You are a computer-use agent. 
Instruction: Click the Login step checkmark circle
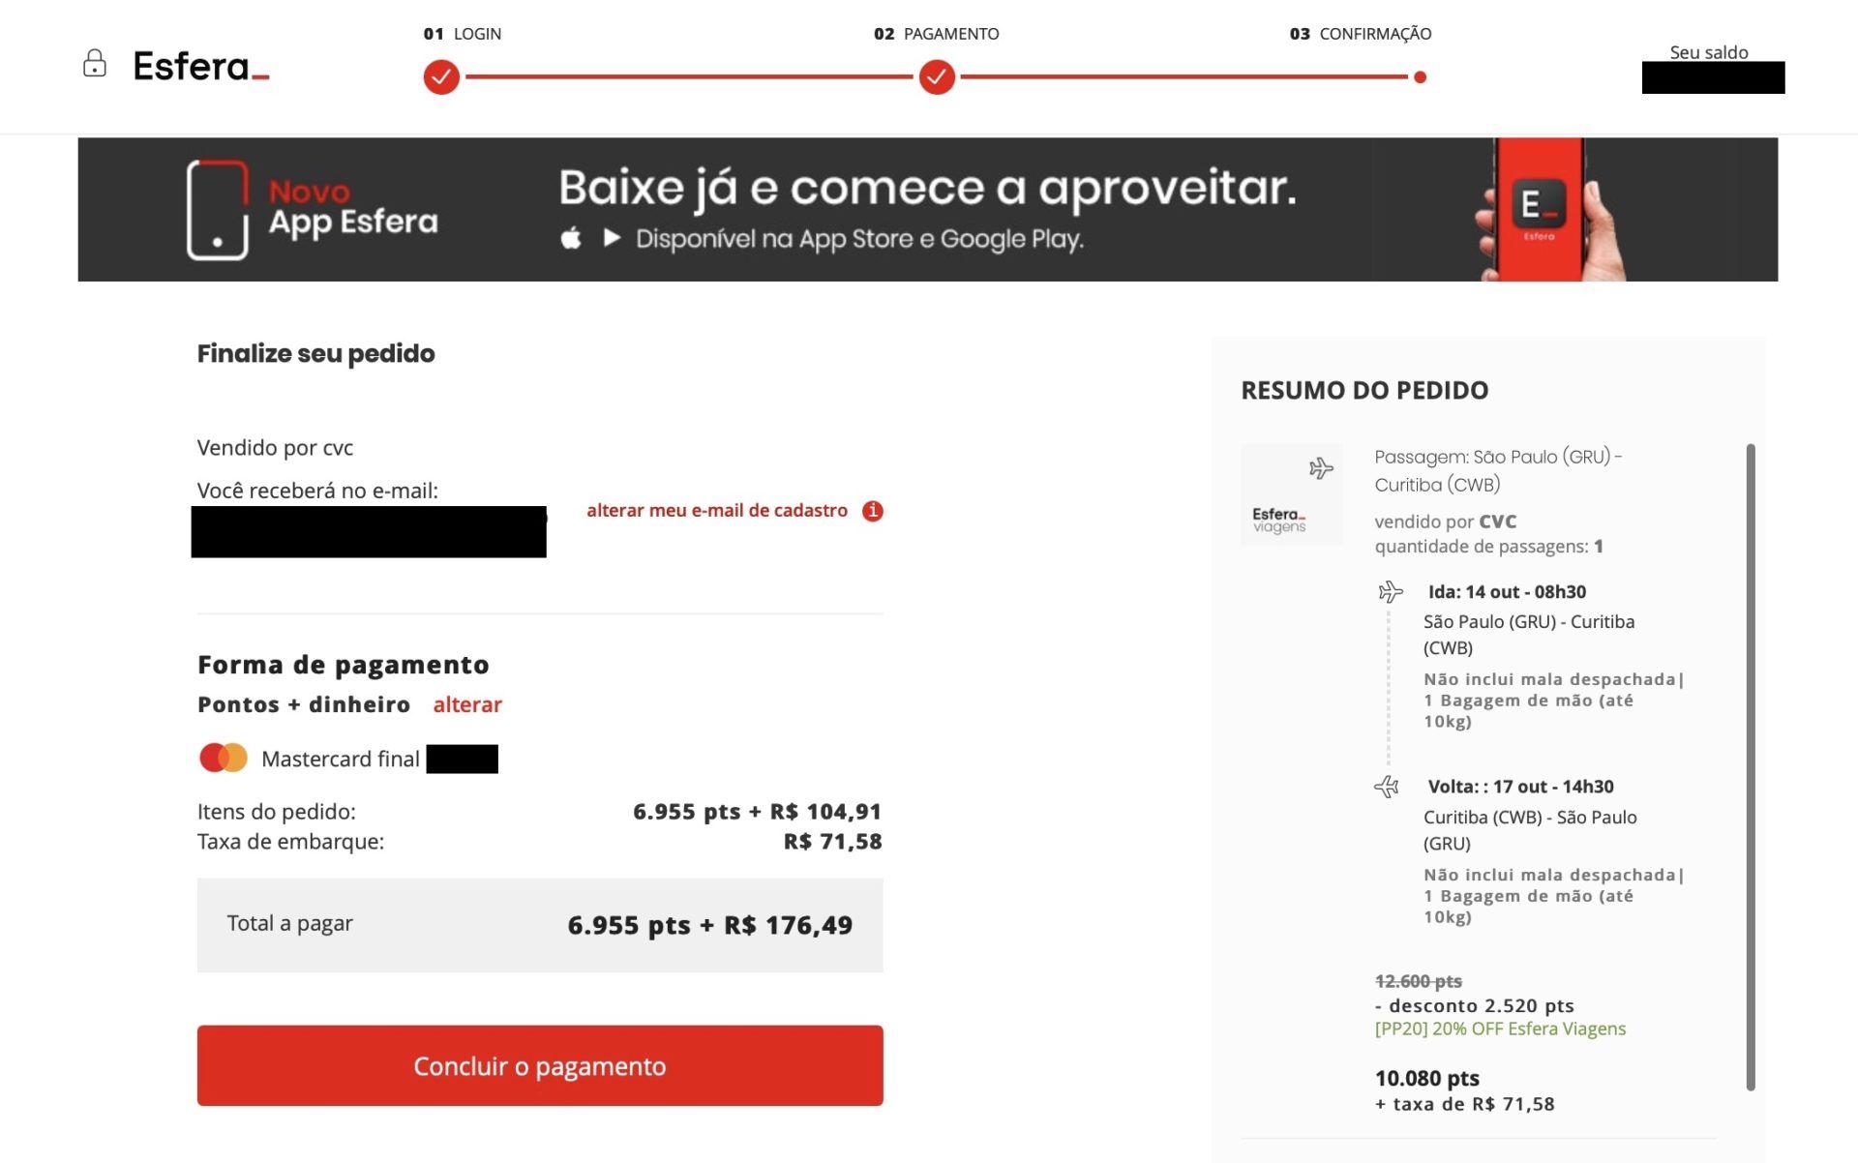point(441,76)
